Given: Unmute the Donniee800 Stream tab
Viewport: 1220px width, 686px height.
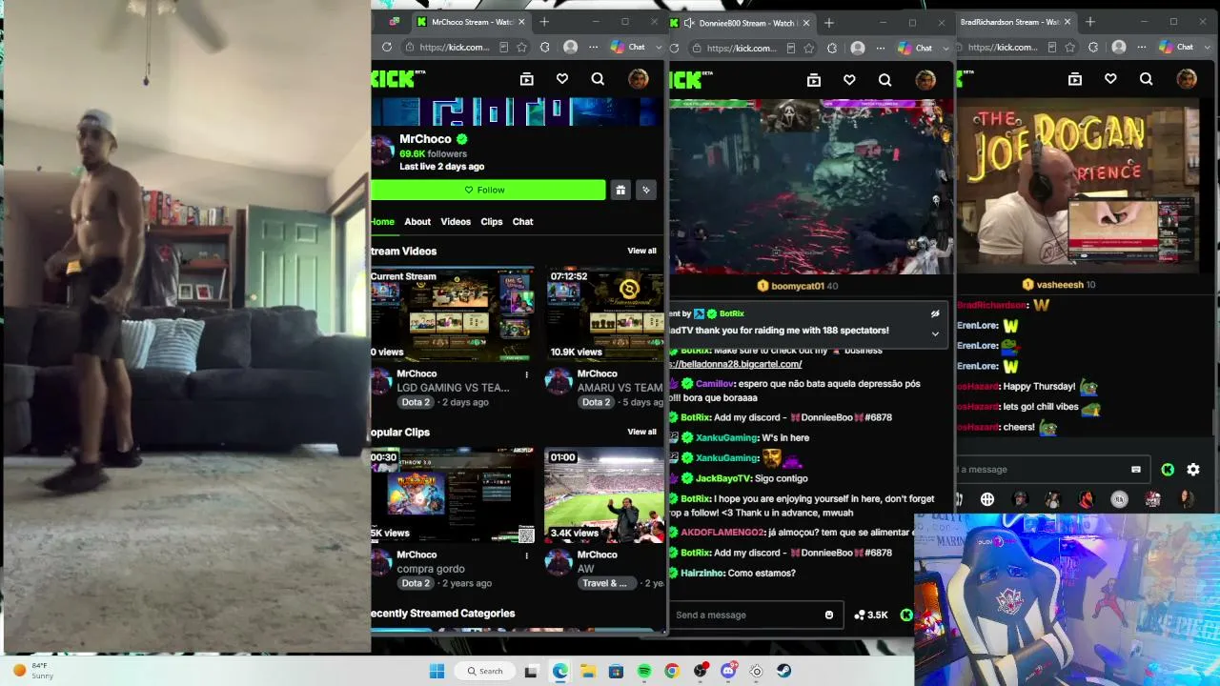Looking at the screenshot, I should pyautogui.click(x=689, y=23).
